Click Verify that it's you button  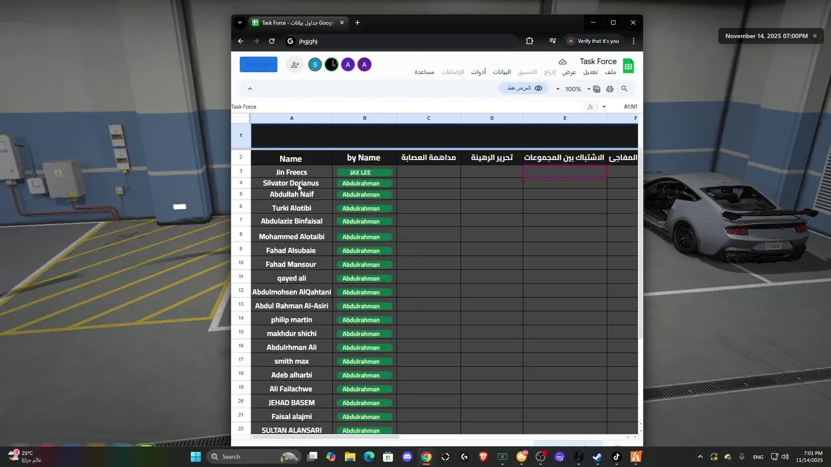coord(593,41)
